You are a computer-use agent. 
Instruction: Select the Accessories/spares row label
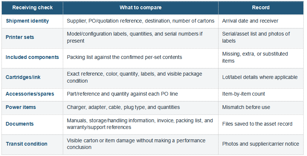[x=30, y=94]
